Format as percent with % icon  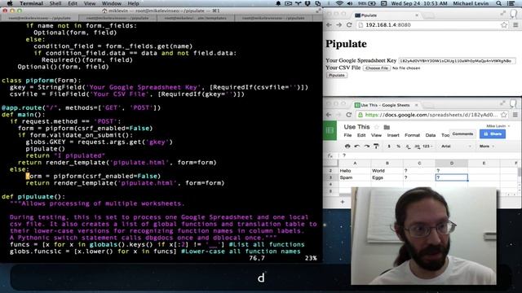pos(398,146)
